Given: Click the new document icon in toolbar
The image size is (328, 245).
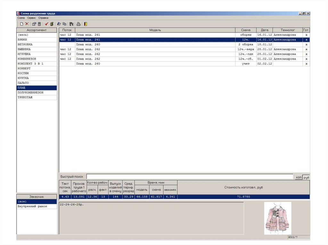Looking at the screenshot, I should click(x=21, y=24).
